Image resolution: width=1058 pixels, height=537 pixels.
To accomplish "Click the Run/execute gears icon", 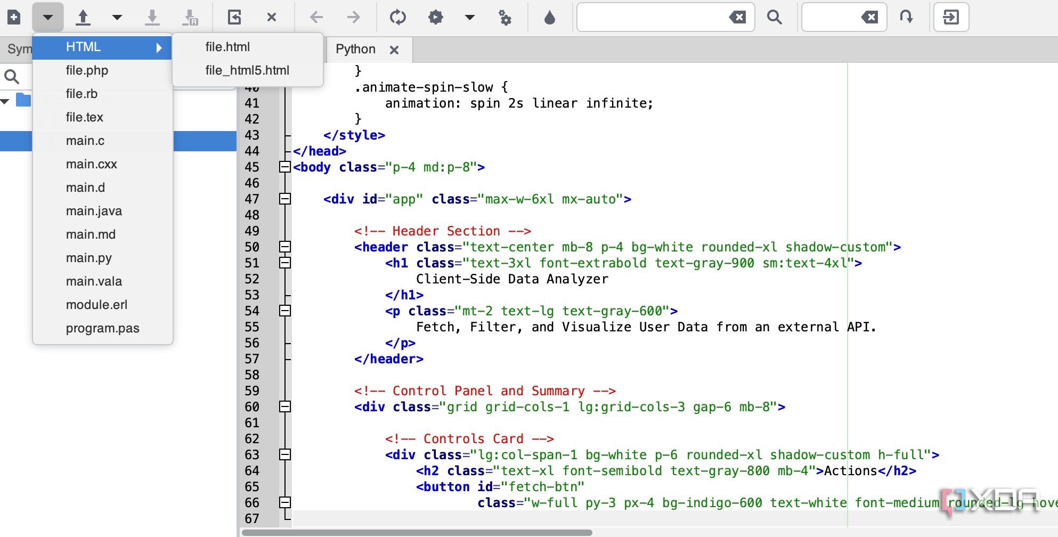I will click(505, 18).
